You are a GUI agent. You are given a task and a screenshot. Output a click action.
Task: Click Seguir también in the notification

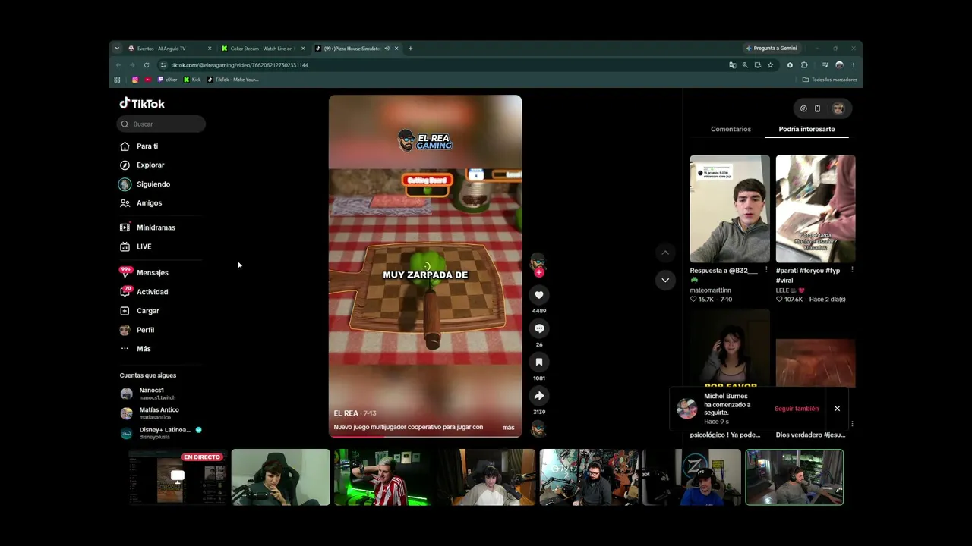797,409
